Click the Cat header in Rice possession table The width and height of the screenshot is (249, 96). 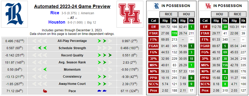point(154,20)
